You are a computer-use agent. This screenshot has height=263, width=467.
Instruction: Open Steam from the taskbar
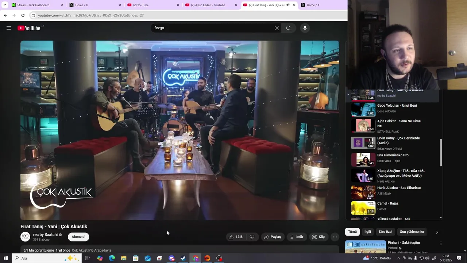click(183, 258)
